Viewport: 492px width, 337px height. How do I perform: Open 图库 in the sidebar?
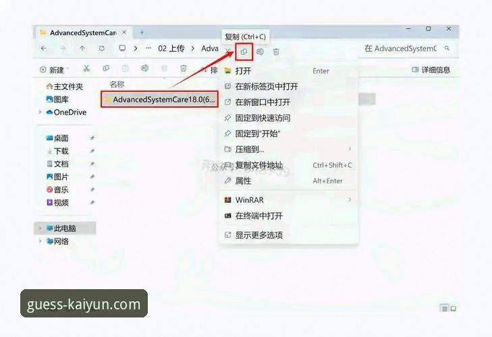[x=57, y=99]
